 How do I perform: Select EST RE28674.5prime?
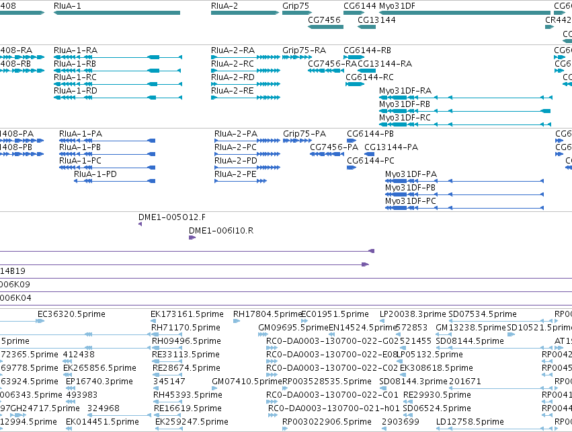[186, 367]
